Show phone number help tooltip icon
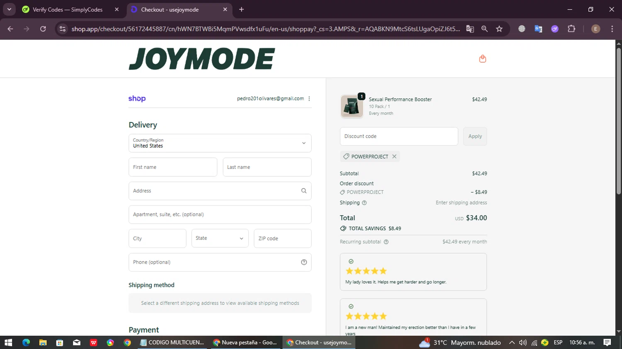This screenshot has height=349, width=622. pyautogui.click(x=304, y=262)
